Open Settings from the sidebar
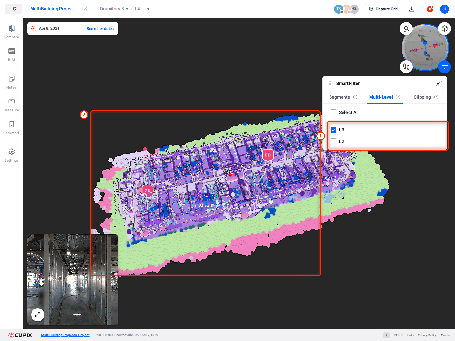Viewport: 455px width, 341px height. click(12, 155)
